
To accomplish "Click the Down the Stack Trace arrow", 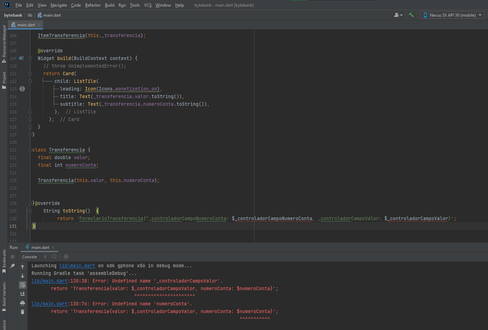I will pyautogui.click(x=23, y=276).
